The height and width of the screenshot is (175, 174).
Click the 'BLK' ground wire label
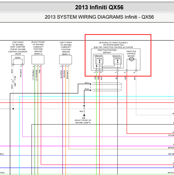81,112
